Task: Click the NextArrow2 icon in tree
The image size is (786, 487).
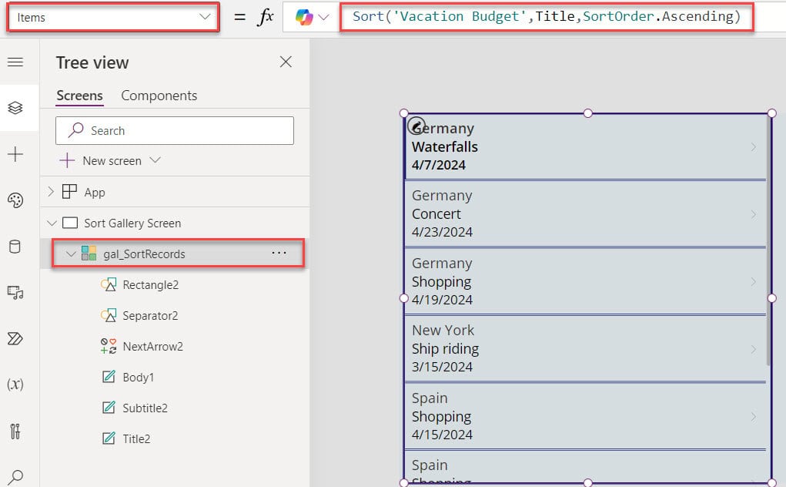Action: (109, 346)
